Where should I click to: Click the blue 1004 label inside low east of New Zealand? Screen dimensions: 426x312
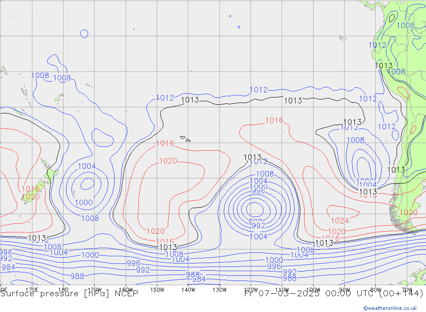pos(87,166)
